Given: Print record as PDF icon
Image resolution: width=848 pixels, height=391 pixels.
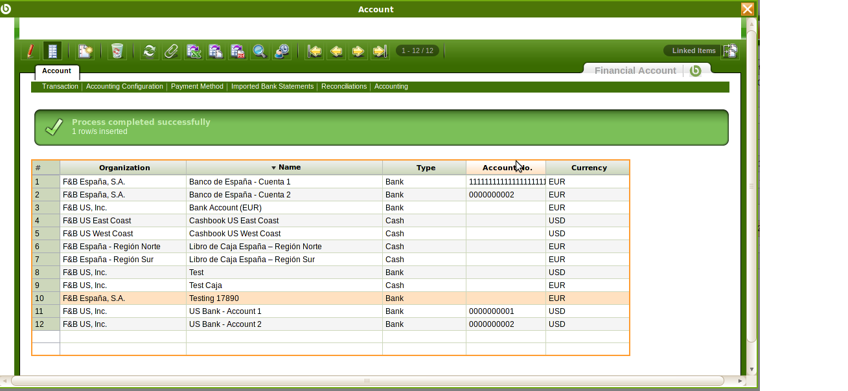Looking at the screenshot, I should tap(238, 51).
